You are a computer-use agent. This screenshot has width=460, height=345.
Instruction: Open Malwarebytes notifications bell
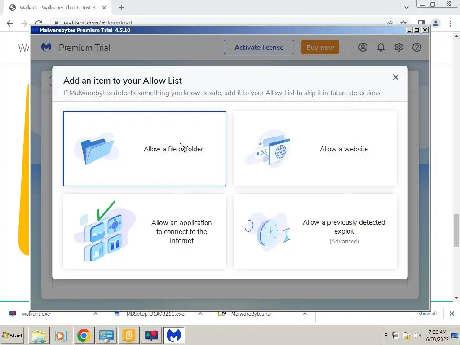[x=381, y=47]
